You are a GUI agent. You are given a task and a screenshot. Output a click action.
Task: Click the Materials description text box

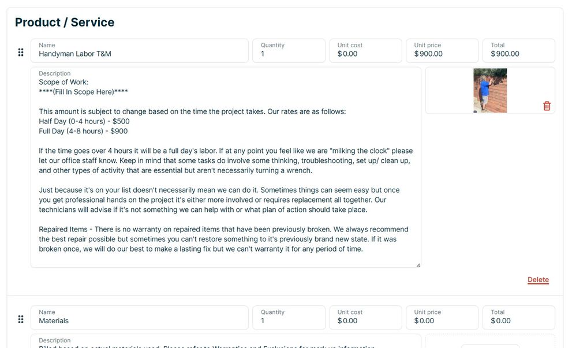[226, 343]
